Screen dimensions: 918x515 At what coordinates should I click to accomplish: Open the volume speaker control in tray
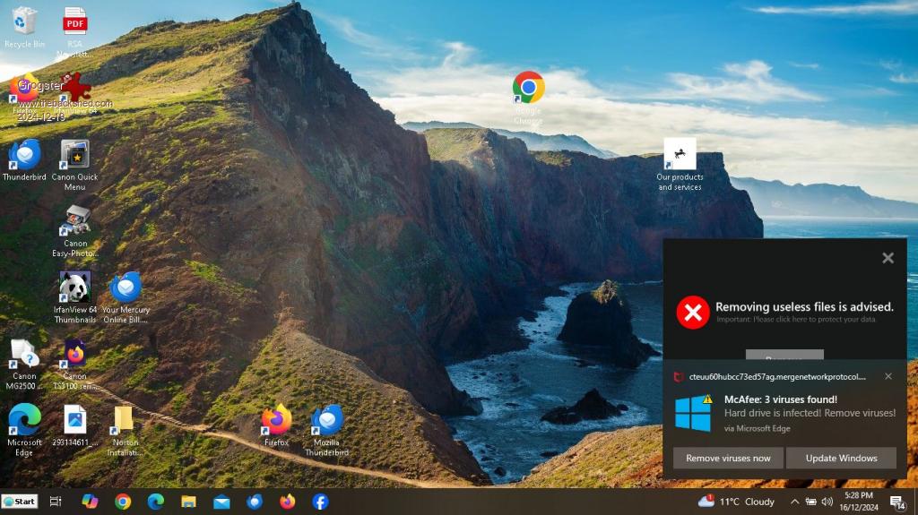(x=827, y=502)
